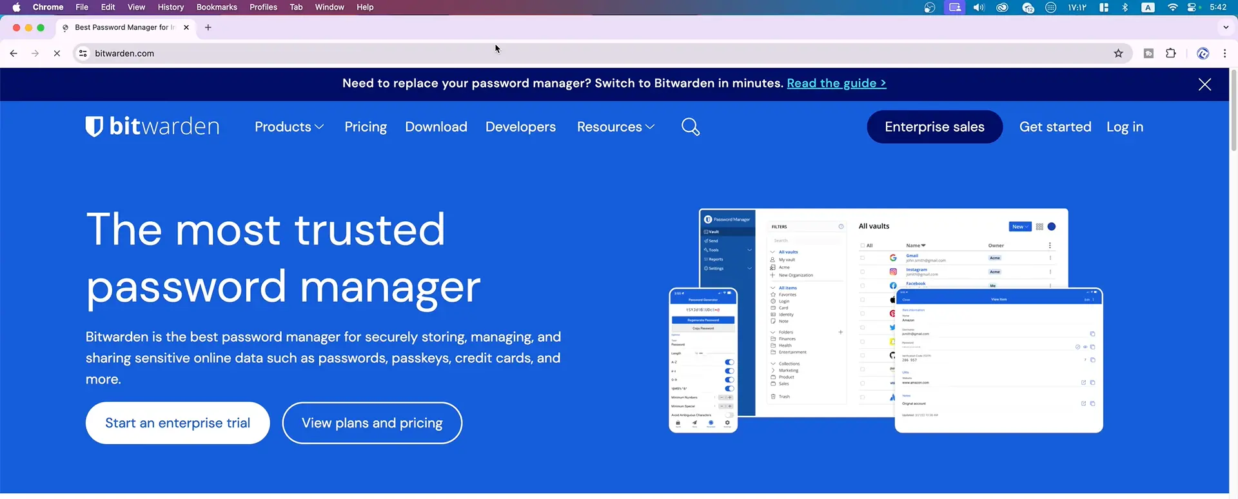Open the Developers link
This screenshot has width=1238, height=499.
pyautogui.click(x=520, y=127)
